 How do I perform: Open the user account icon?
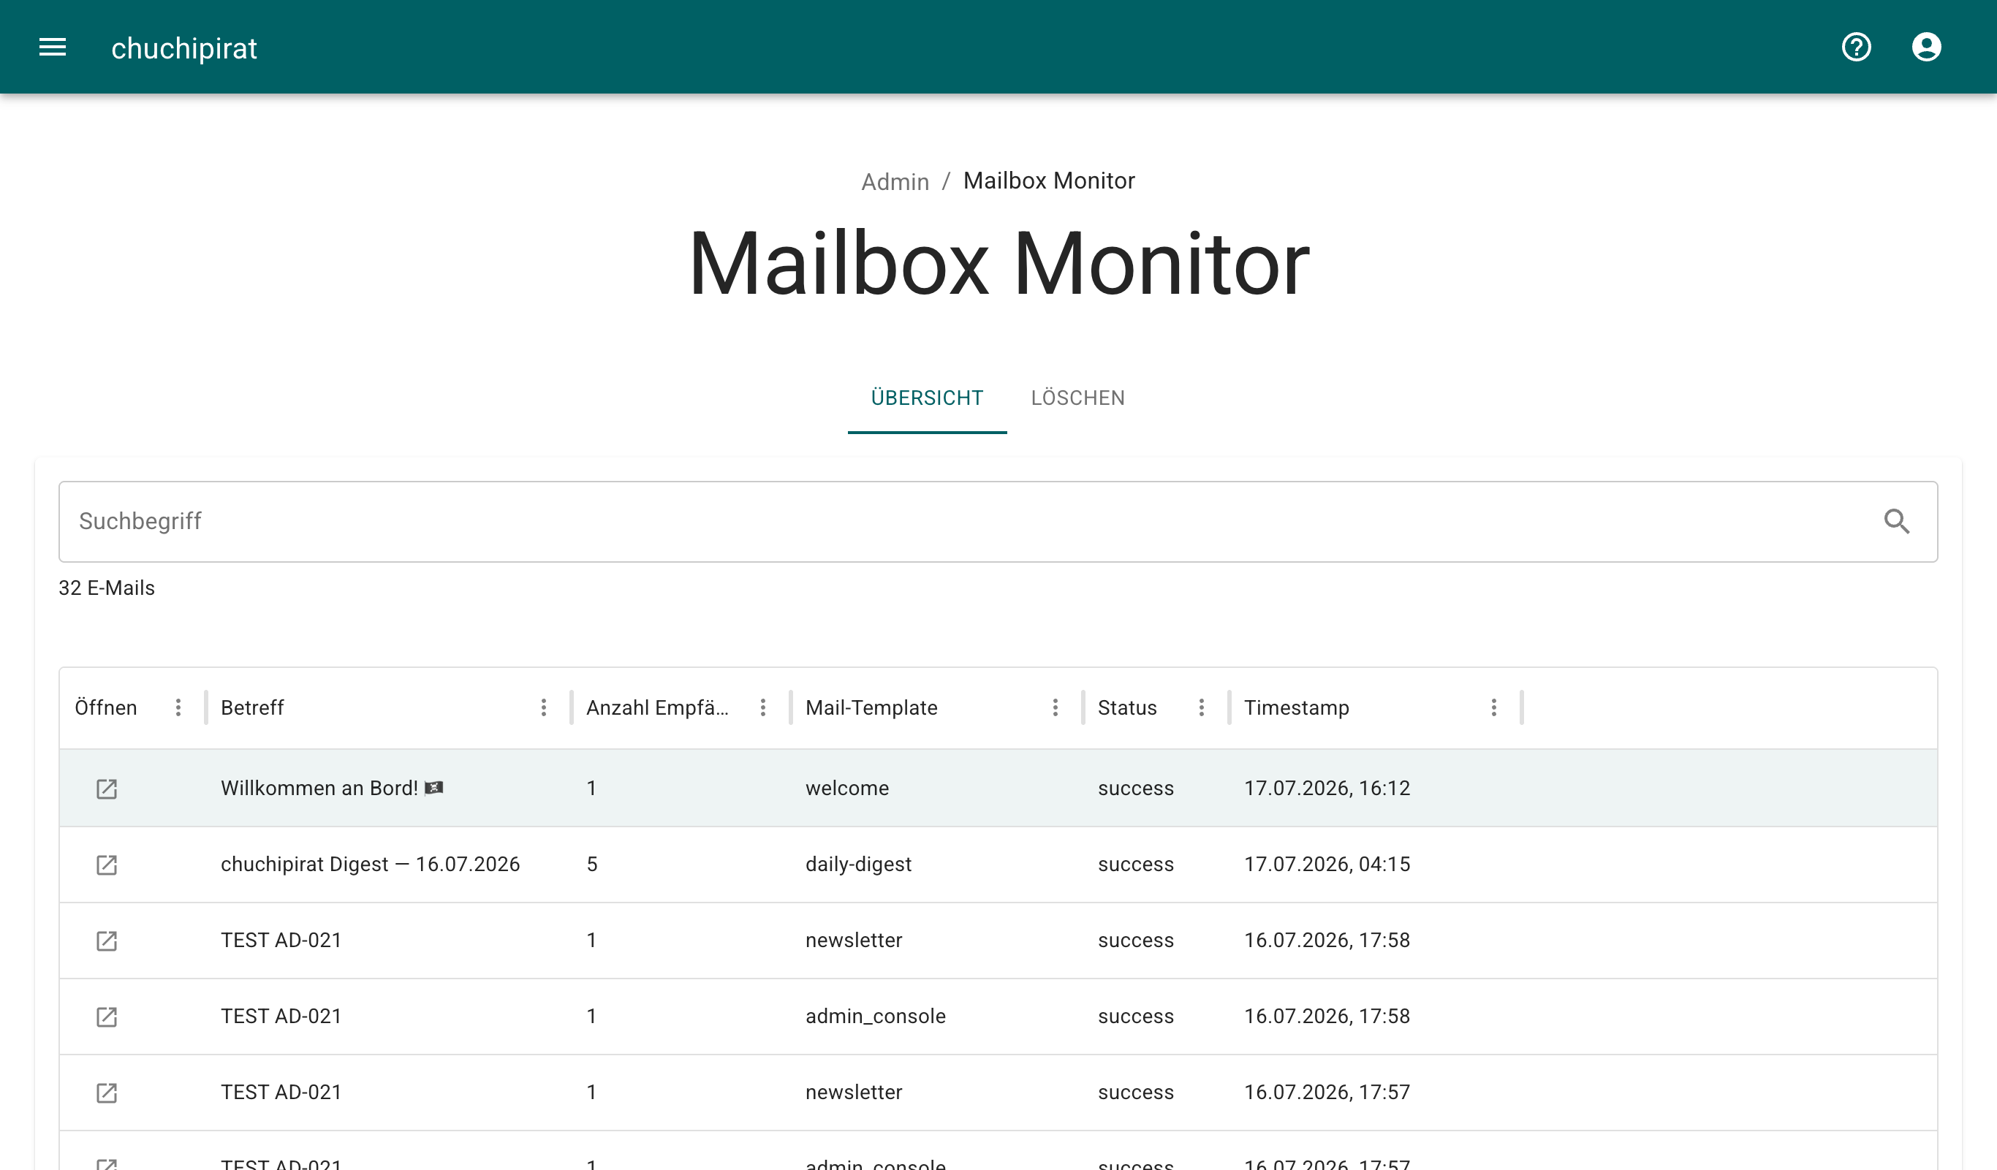[x=1925, y=48]
